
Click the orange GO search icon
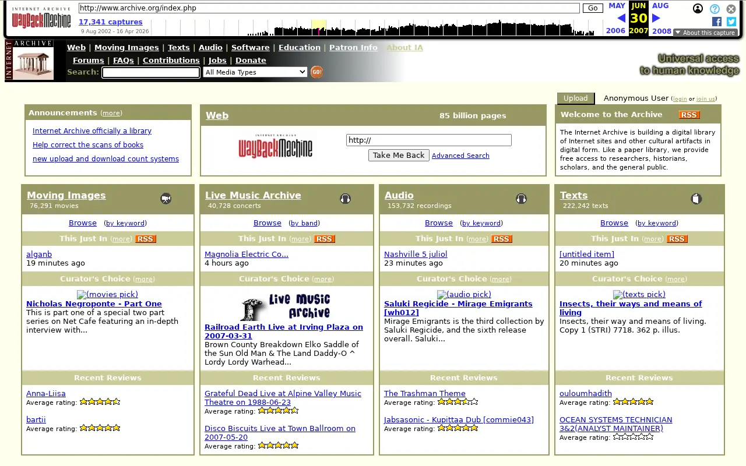[316, 72]
